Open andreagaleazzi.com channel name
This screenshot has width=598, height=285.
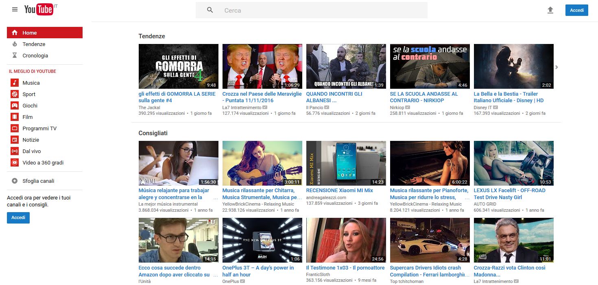[x=326, y=197]
